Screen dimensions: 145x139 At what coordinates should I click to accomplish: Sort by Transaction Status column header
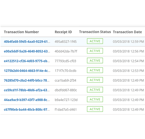pyautogui.click(x=95, y=32)
